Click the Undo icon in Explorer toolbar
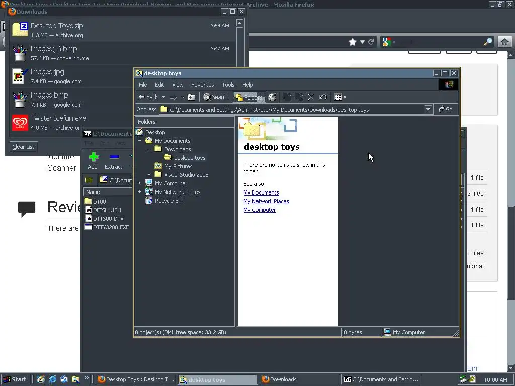 point(323,97)
